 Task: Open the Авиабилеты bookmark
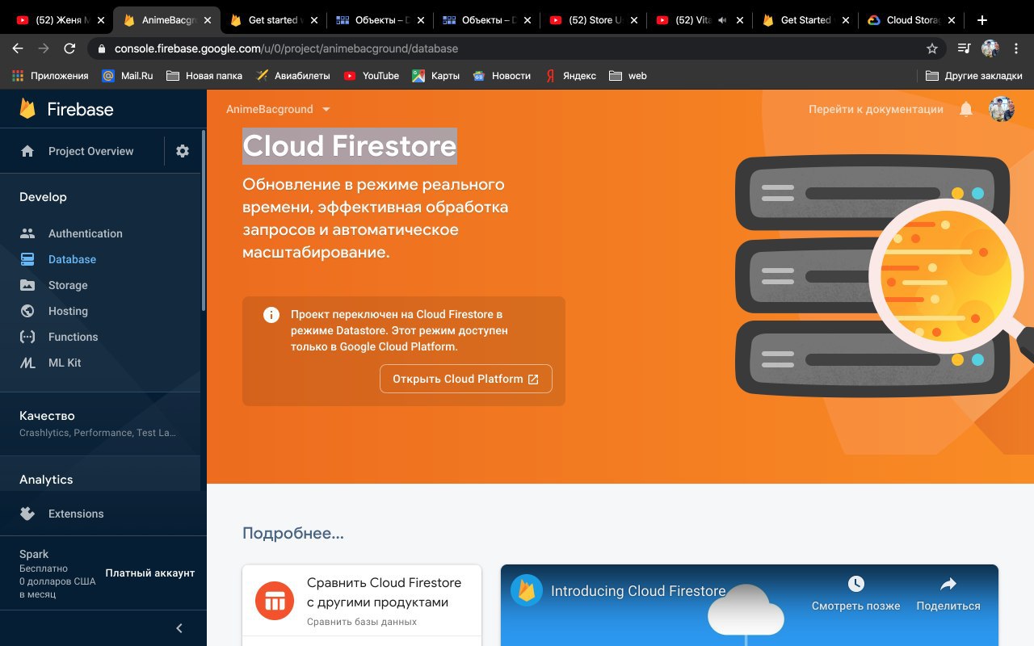pos(292,75)
